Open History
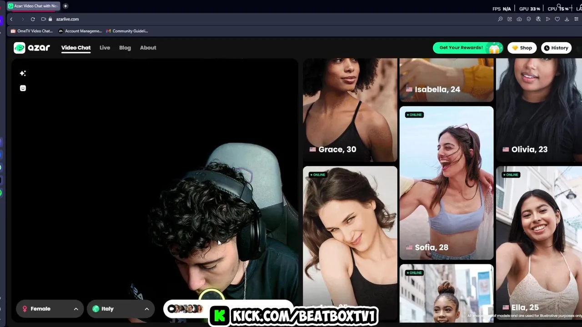Screen dimensions: 582x327 click(x=556, y=48)
